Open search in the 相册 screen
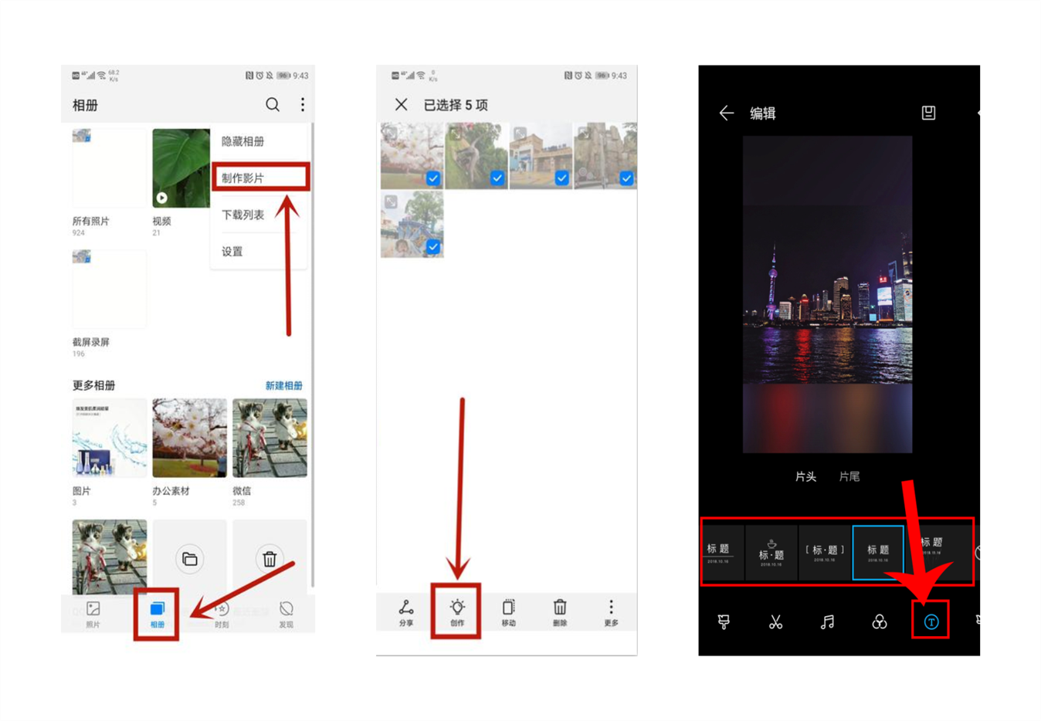 click(273, 104)
